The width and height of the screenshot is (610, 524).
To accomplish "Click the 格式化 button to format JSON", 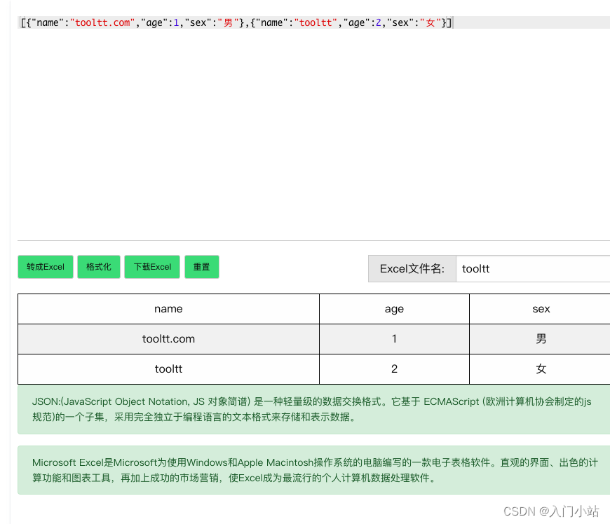I will tap(98, 267).
